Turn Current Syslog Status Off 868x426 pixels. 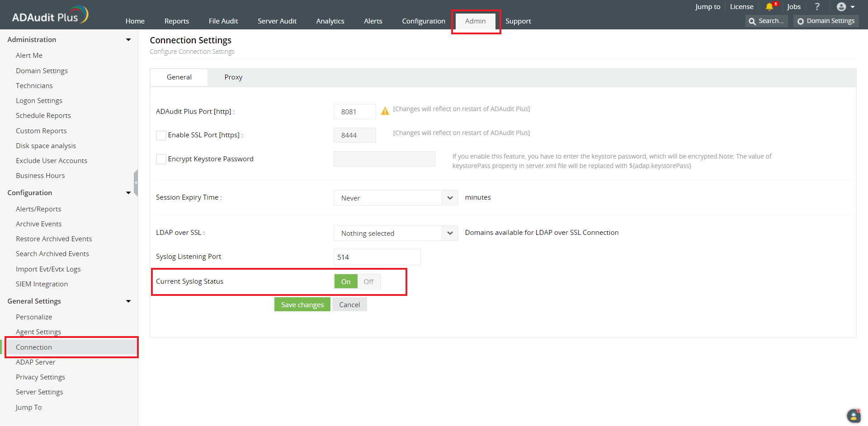point(368,281)
